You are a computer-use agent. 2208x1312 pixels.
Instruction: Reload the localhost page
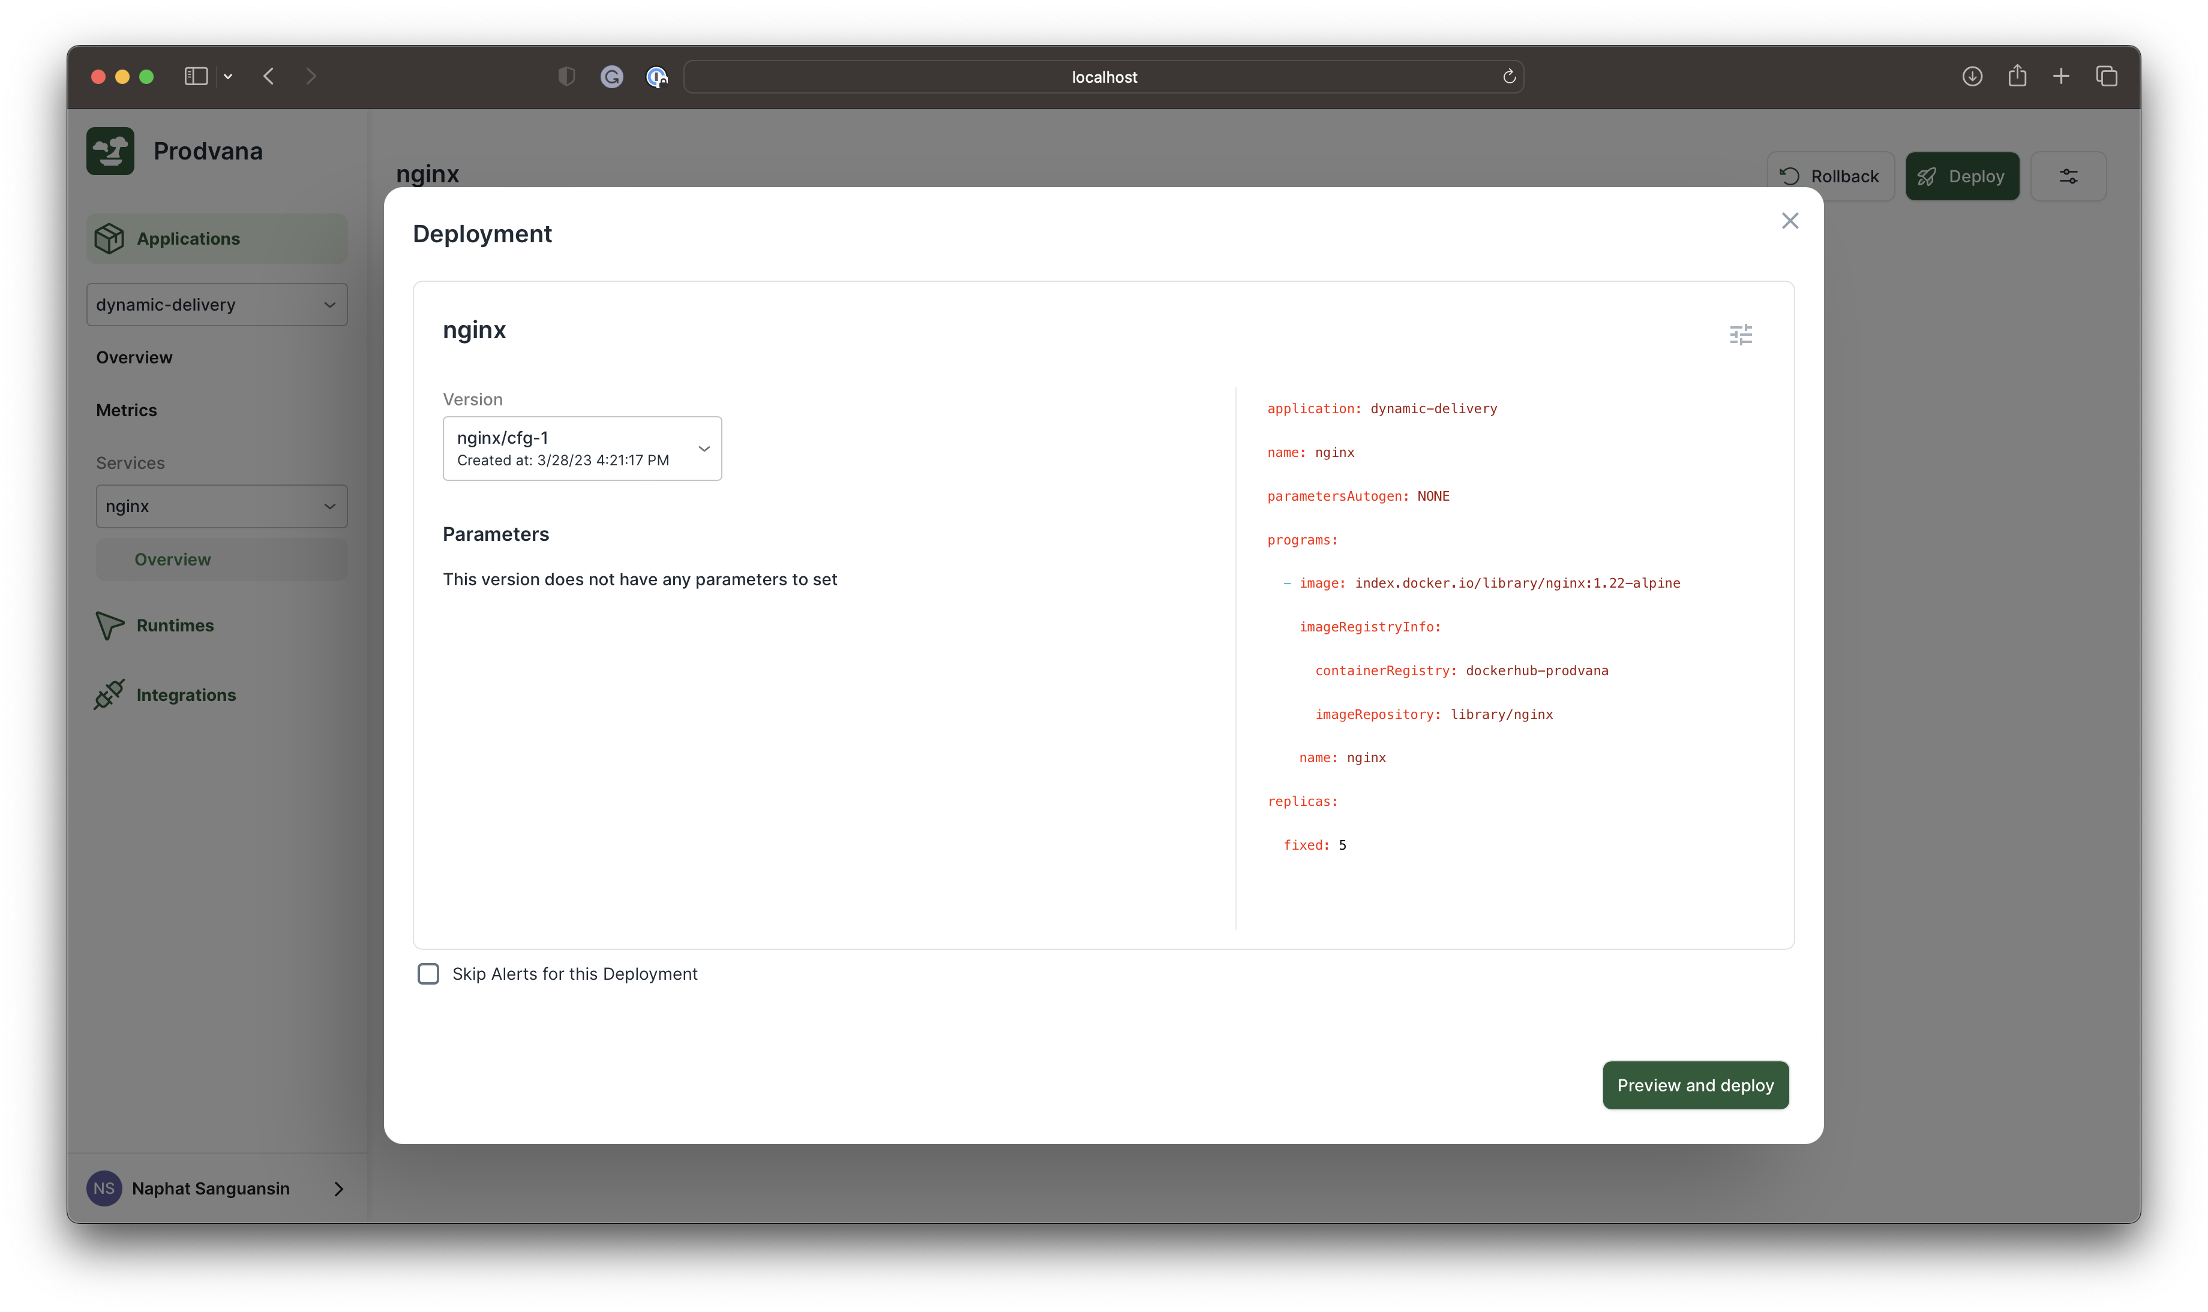1509,77
